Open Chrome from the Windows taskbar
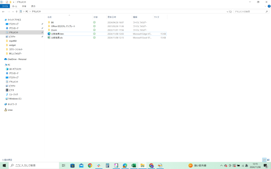This screenshot has height=169, width=271. click(x=90, y=165)
